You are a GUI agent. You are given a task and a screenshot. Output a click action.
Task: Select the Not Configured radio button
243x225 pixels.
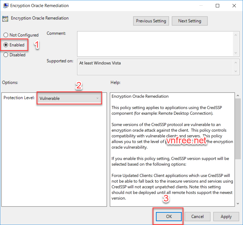6,35
